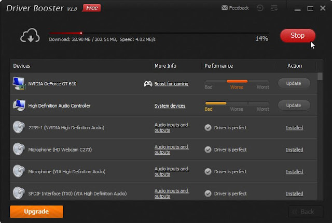
Task: Open the options menu list icon
Action: (x=274, y=8)
